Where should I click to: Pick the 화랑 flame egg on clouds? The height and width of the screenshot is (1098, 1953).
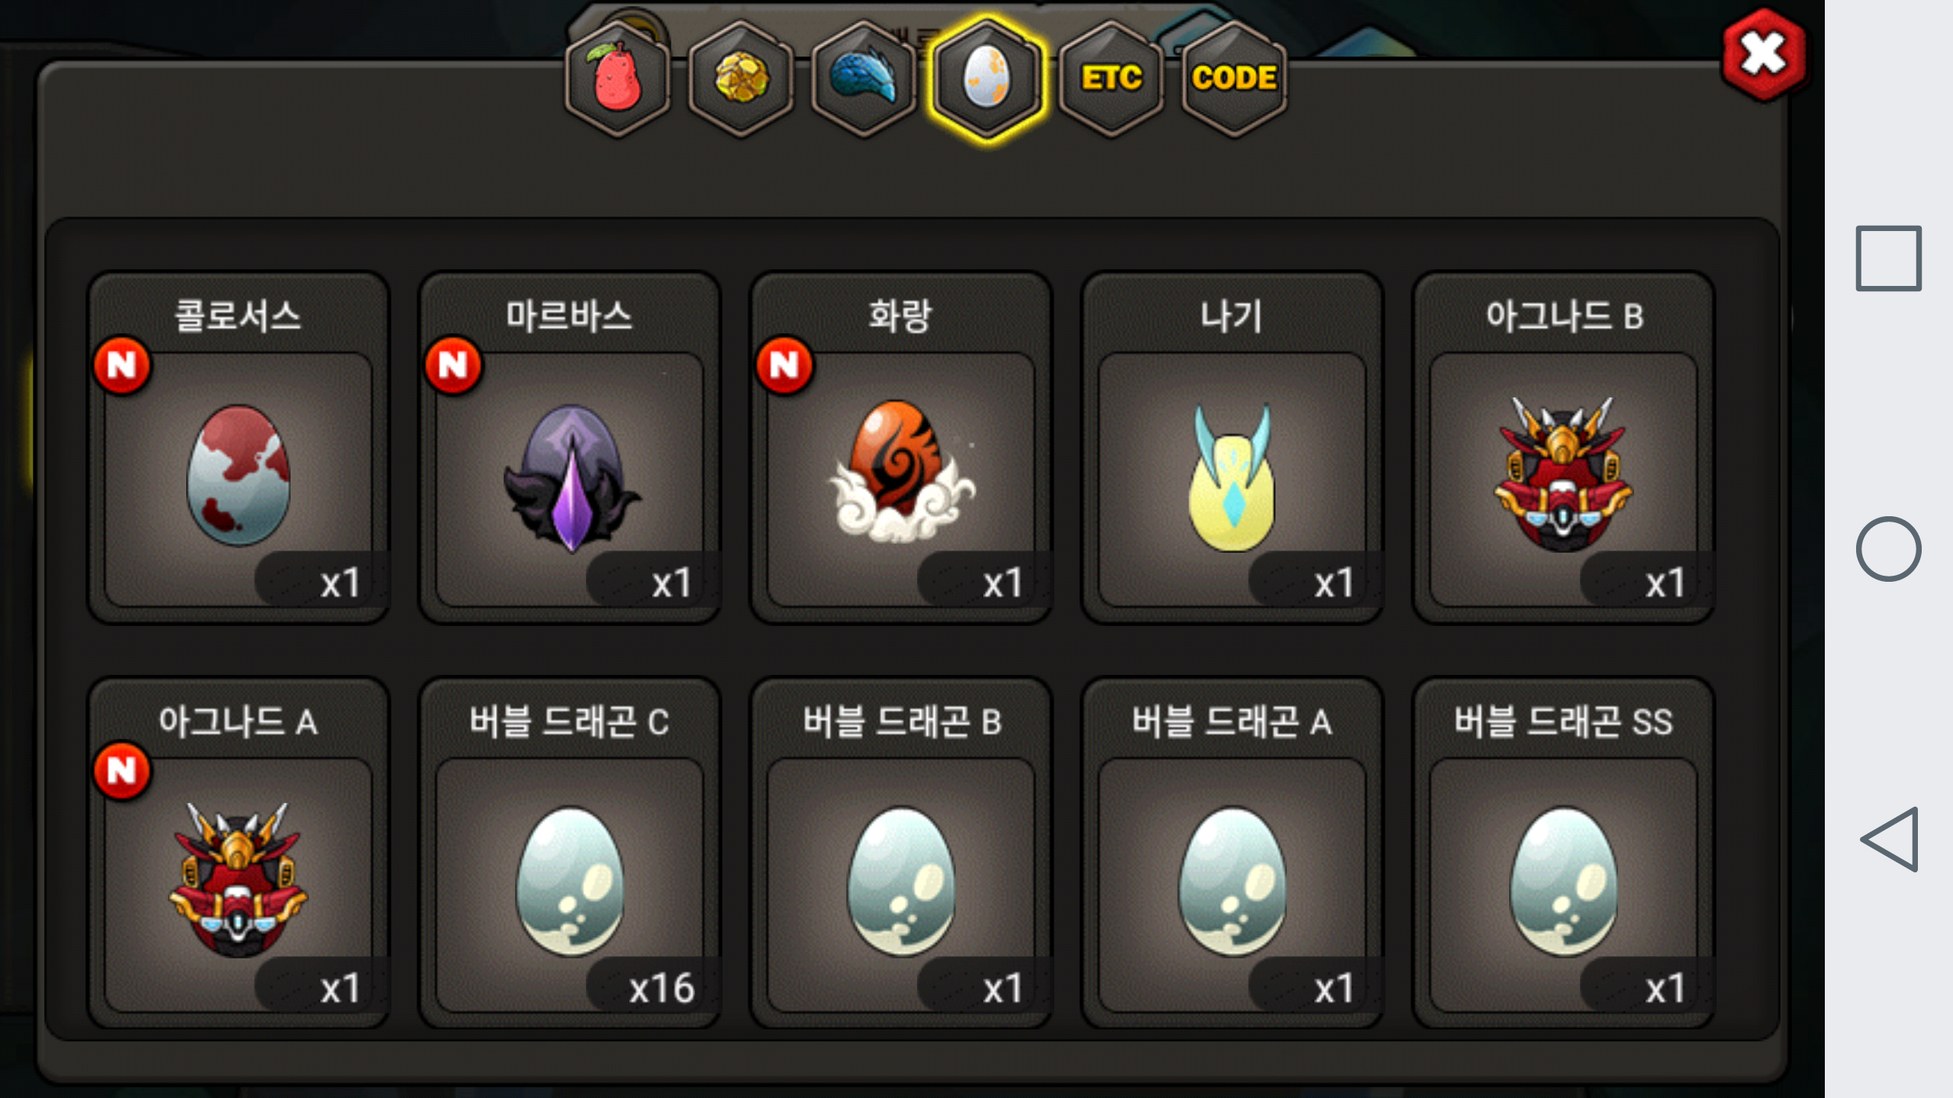(901, 448)
